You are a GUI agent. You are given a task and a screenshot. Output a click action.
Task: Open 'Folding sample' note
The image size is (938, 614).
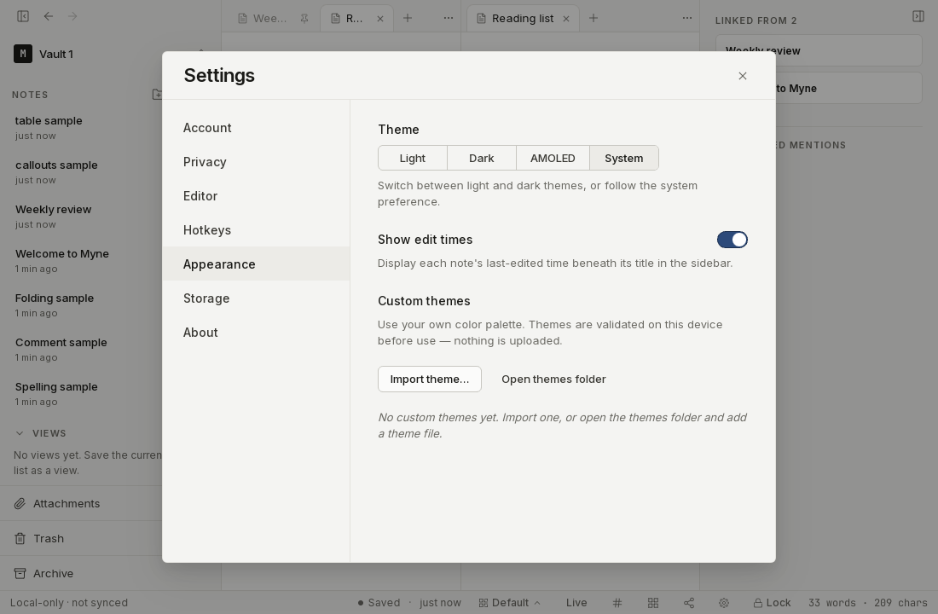pyautogui.click(x=81, y=304)
